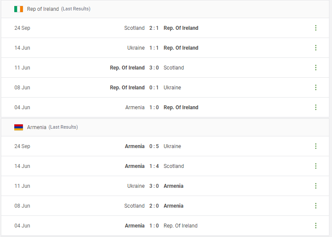Select the 2:1 score on 24 Sep
The width and height of the screenshot is (332, 237).
(x=154, y=28)
